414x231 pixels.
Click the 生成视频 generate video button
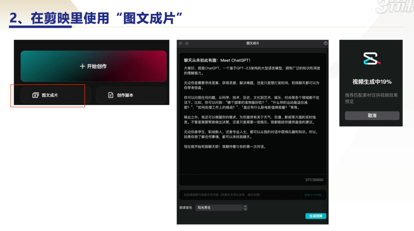(316, 216)
